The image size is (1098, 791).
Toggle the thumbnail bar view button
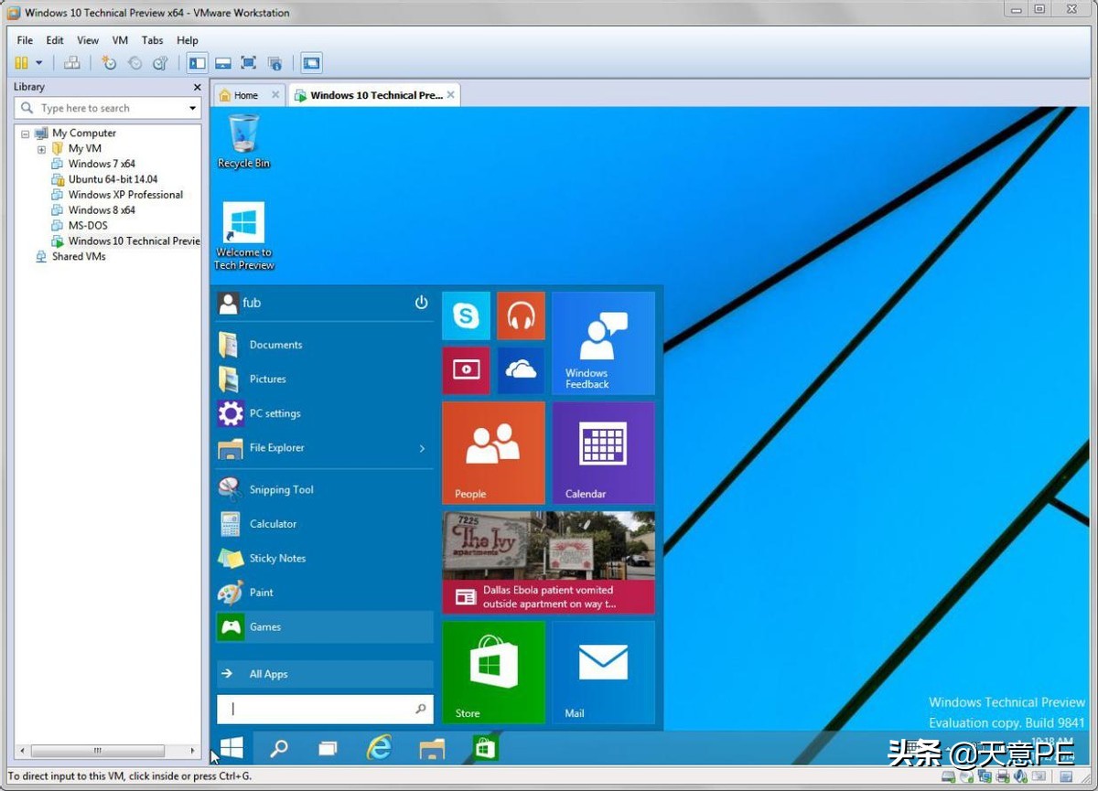pos(222,63)
